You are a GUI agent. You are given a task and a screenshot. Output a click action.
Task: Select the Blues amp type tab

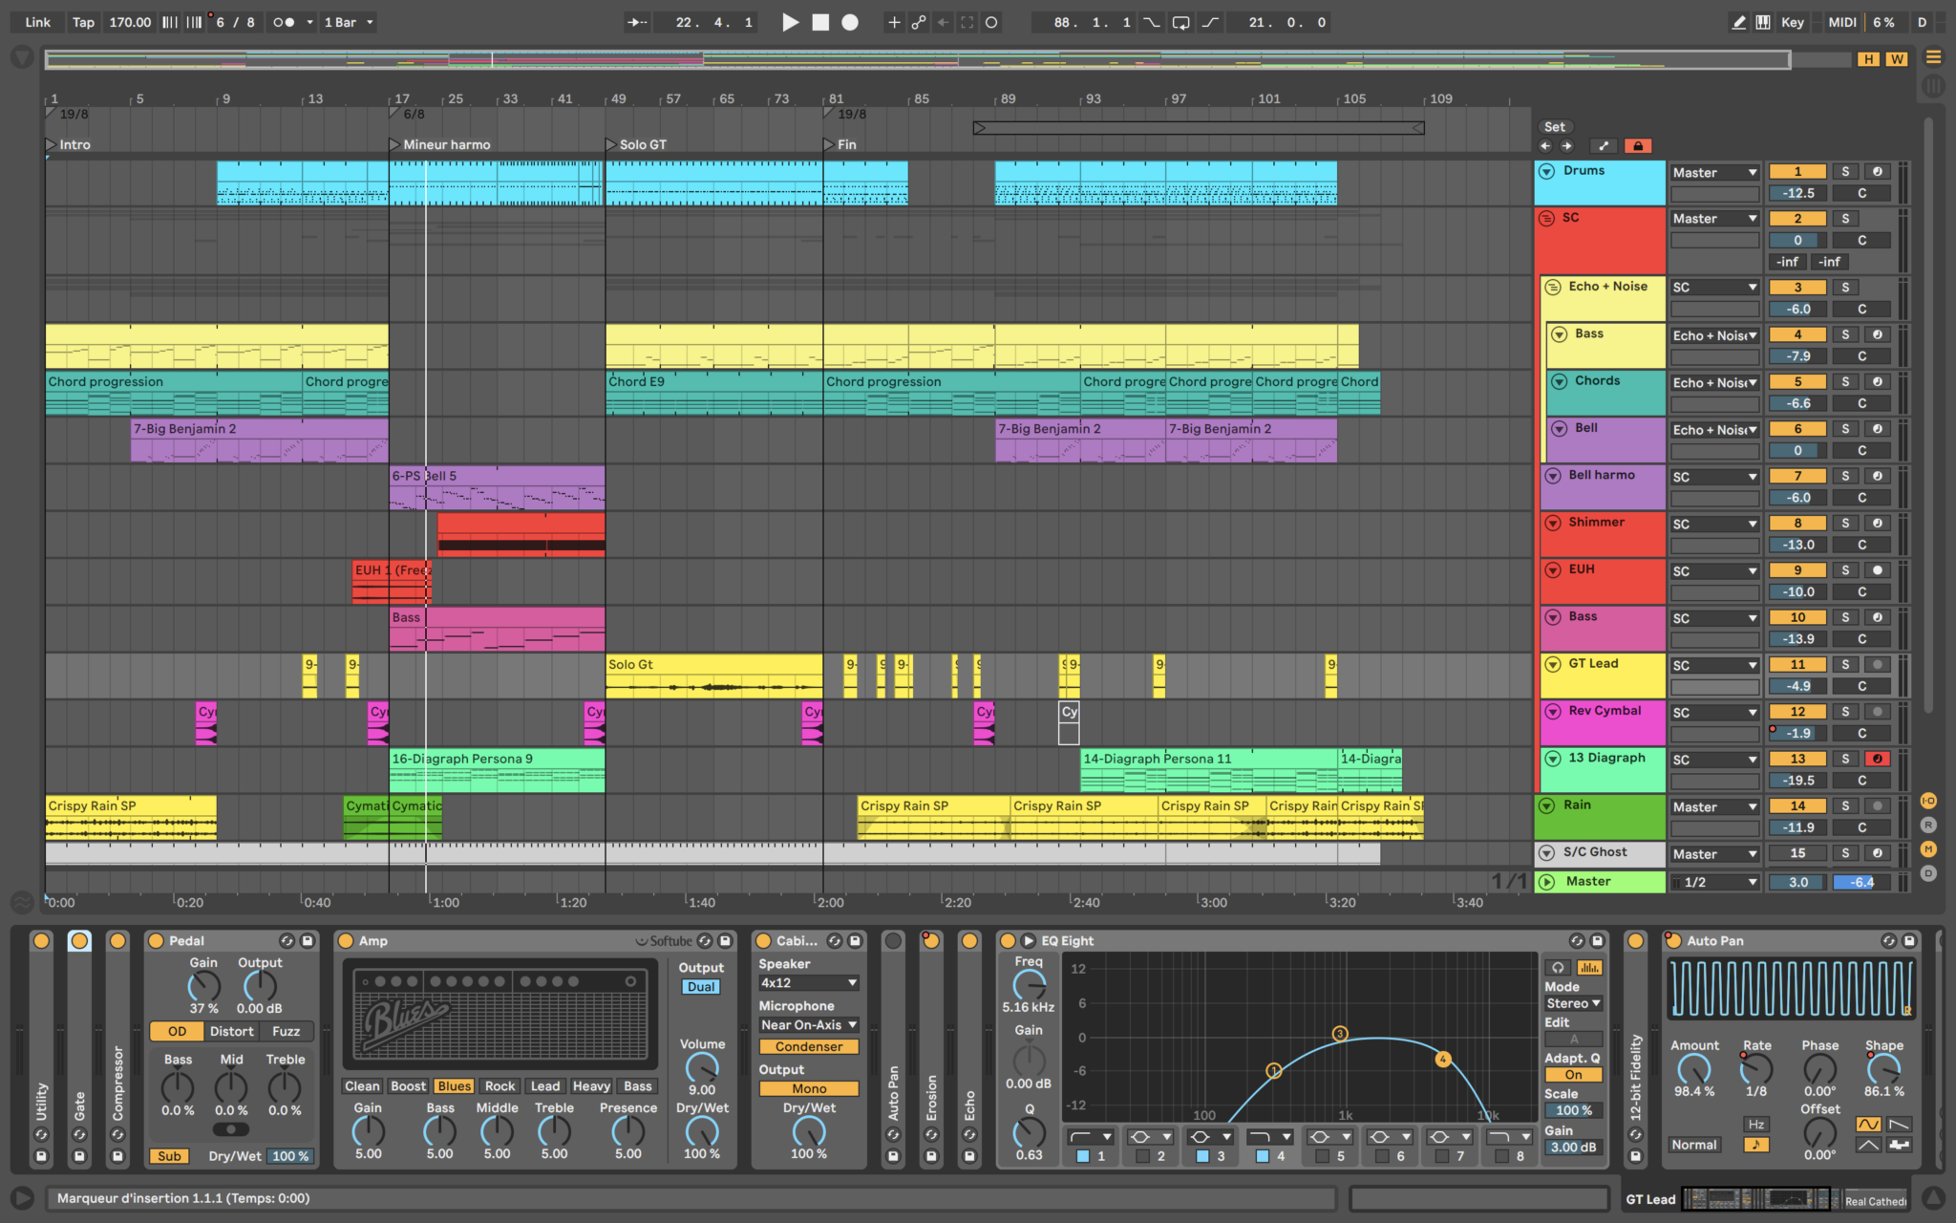point(454,1086)
